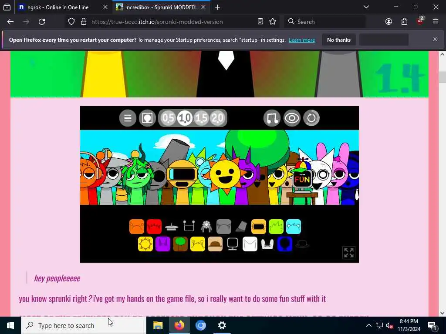Set playback speed to 0.5
Viewport: 446px width, 334px height.
(x=168, y=118)
